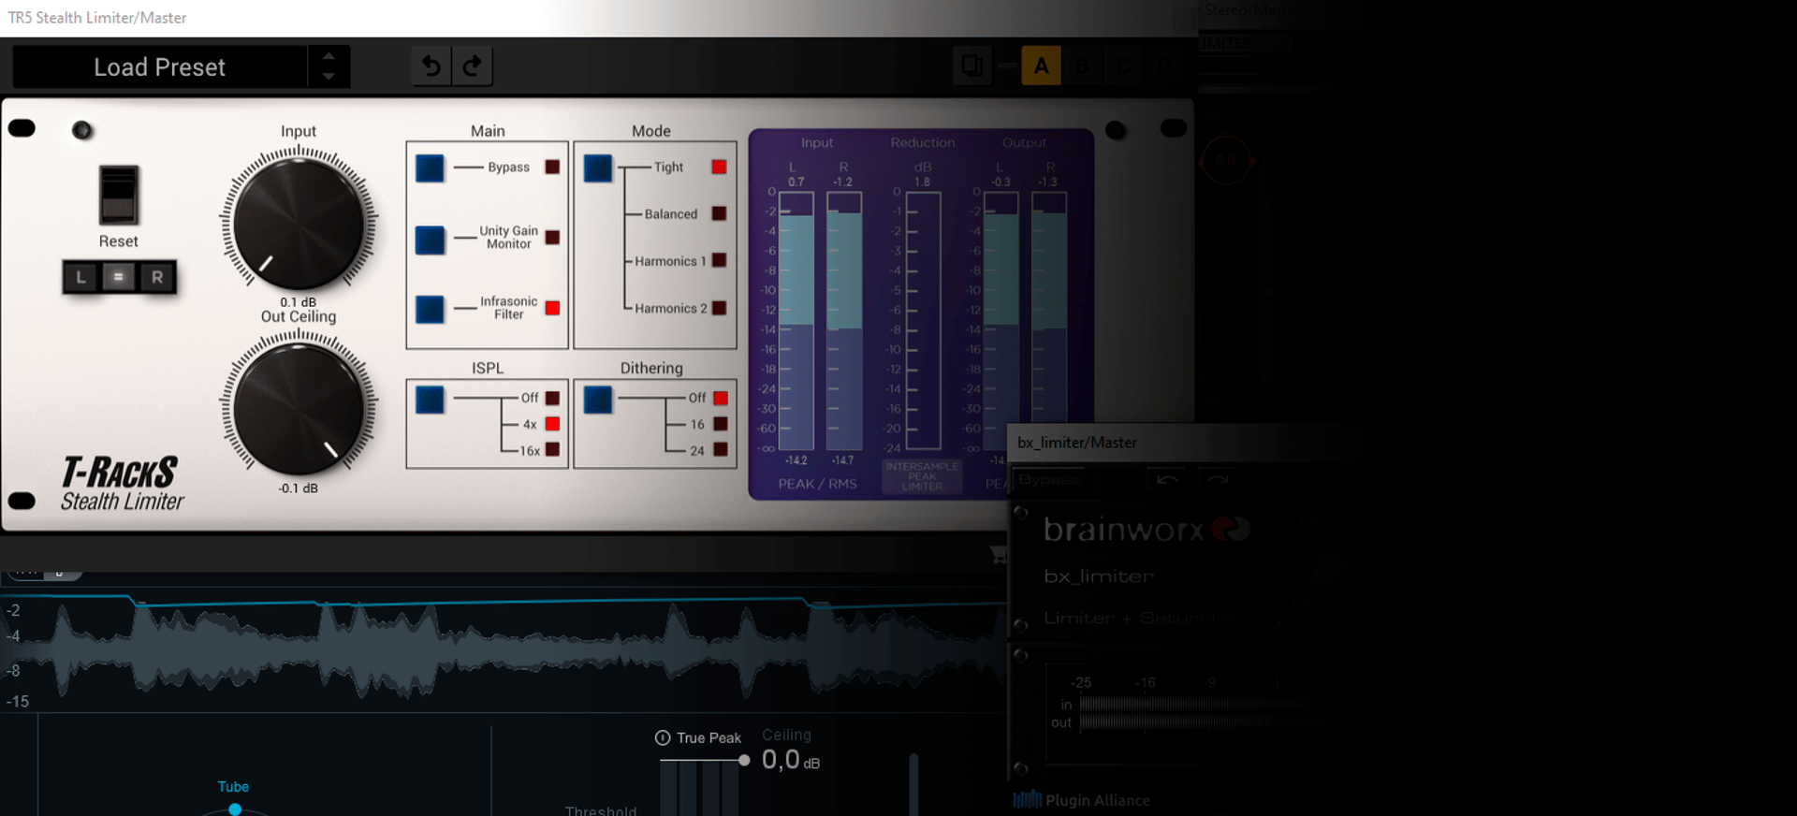Click the Ceiling 0,0 dB value field
1797x816 pixels.
click(x=791, y=760)
